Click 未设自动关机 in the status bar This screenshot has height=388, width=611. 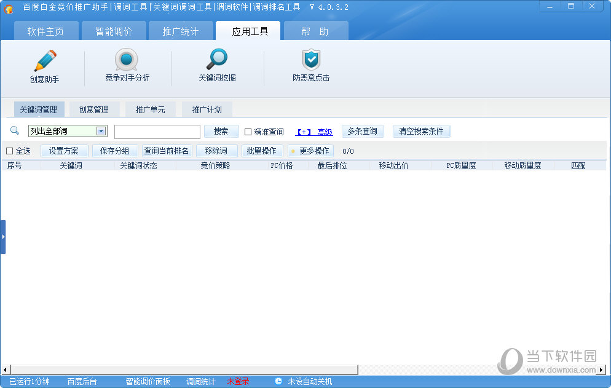310,381
